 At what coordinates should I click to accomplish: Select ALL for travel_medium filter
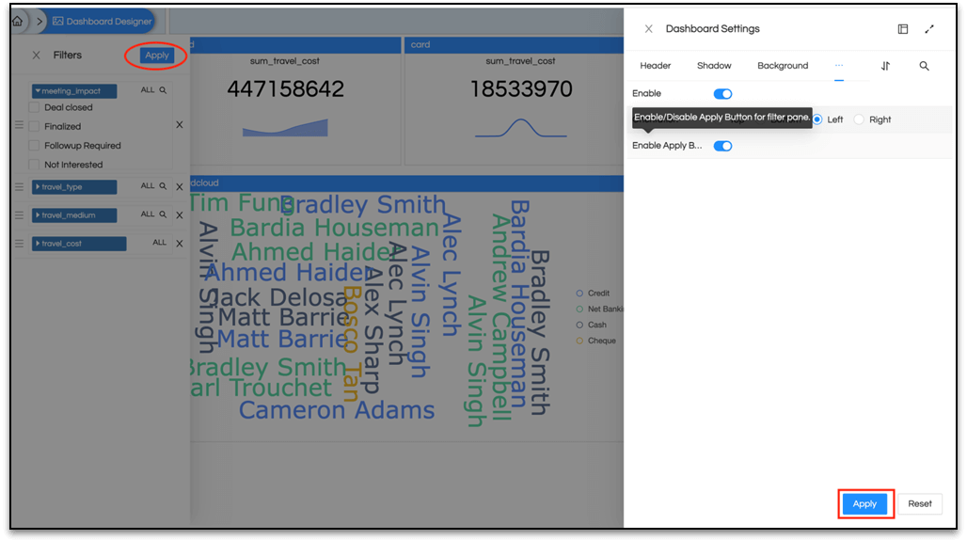[x=148, y=214]
